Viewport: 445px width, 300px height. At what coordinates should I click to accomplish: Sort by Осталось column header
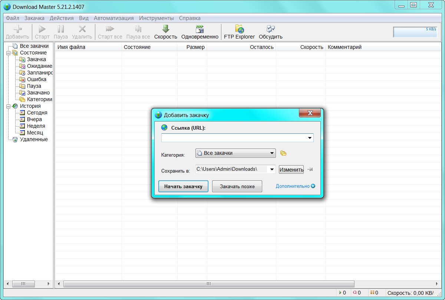[241, 47]
